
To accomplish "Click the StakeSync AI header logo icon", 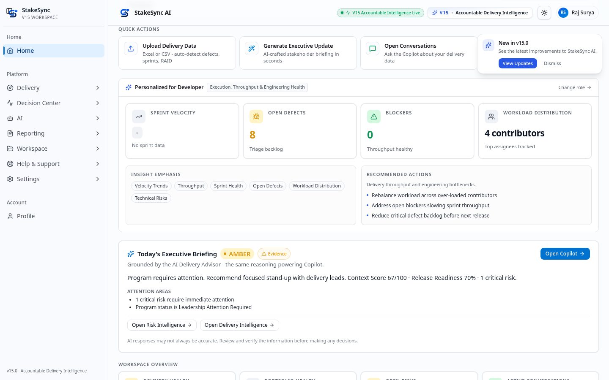I will point(125,13).
